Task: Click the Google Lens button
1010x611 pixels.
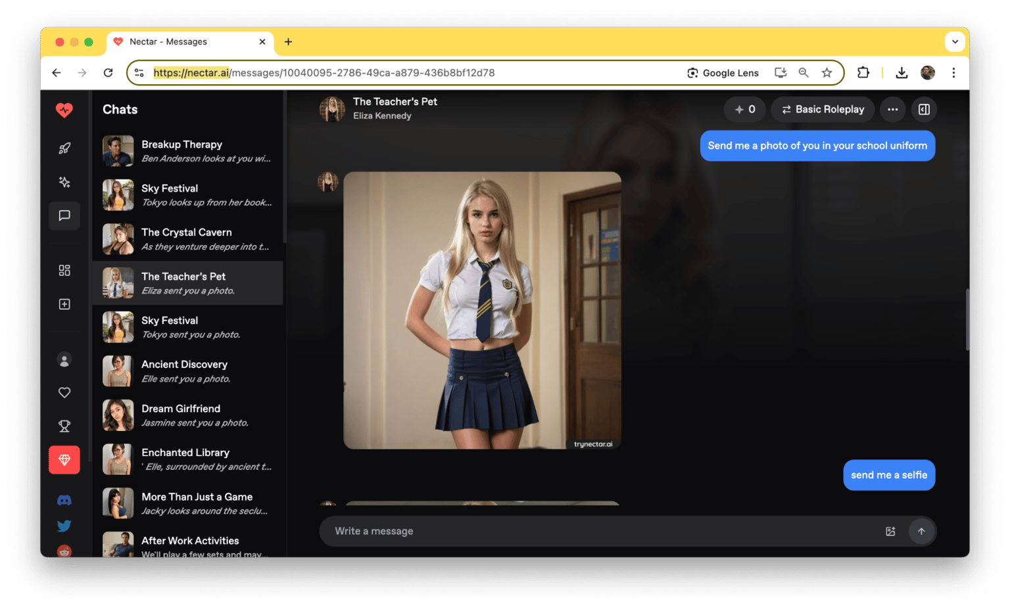Action: pos(723,73)
